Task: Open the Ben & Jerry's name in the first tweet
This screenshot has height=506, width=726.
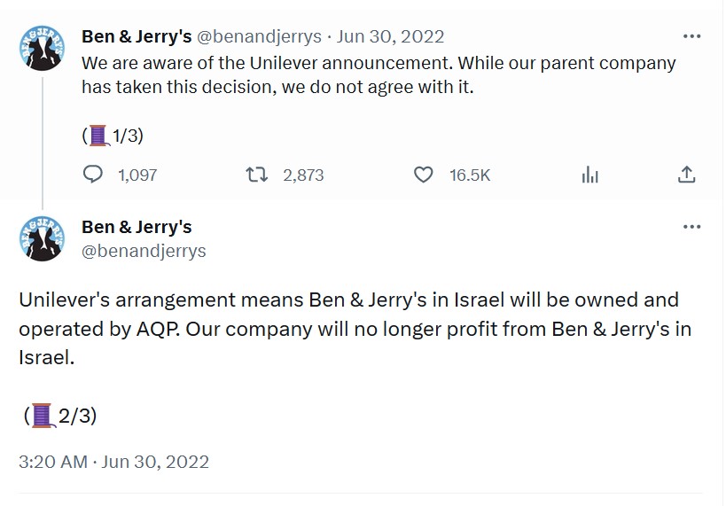Action: 137,36
